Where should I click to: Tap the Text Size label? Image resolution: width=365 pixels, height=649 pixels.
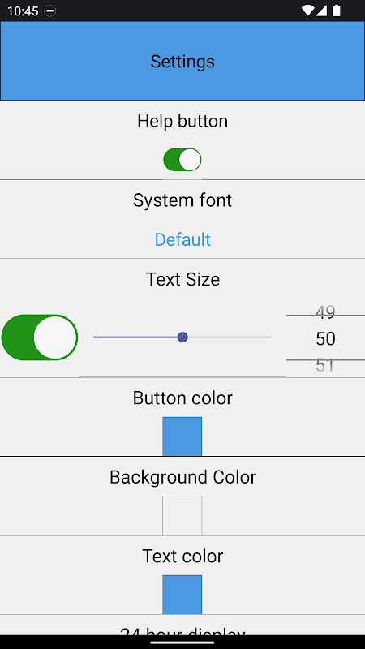tap(182, 279)
